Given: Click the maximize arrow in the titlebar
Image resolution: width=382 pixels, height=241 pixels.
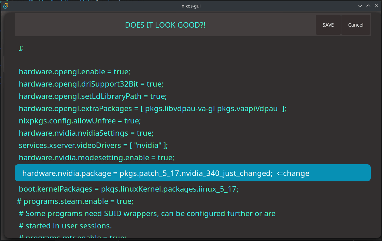Looking at the screenshot, I should click(368, 5).
